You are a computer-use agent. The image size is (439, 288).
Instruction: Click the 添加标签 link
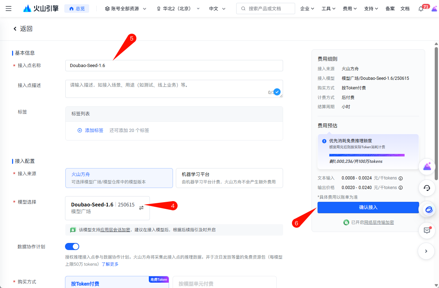pos(91,131)
